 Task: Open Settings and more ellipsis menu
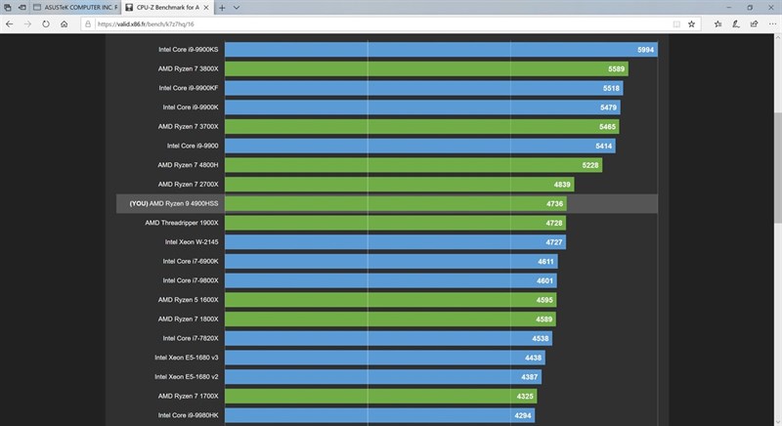772,23
